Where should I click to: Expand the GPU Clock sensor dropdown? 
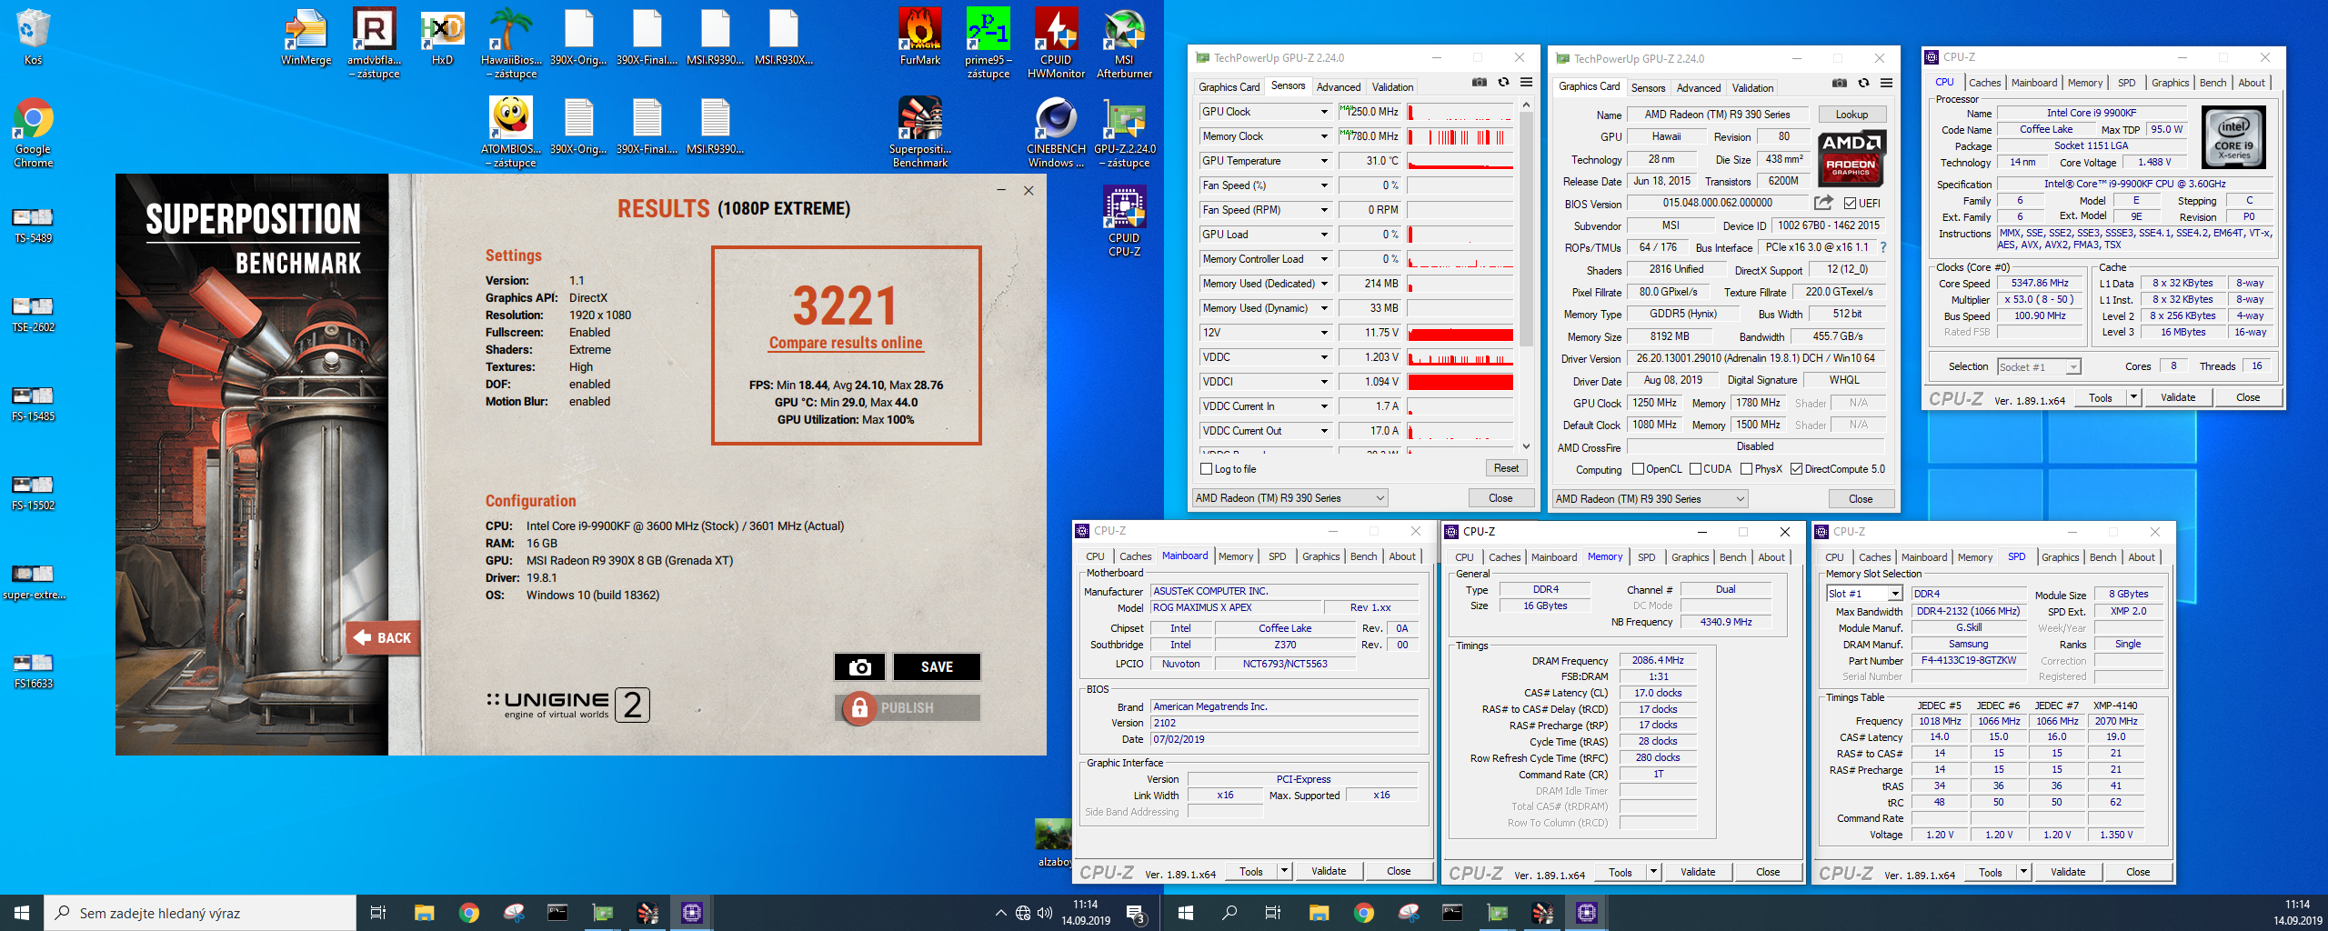pyautogui.click(x=1324, y=112)
